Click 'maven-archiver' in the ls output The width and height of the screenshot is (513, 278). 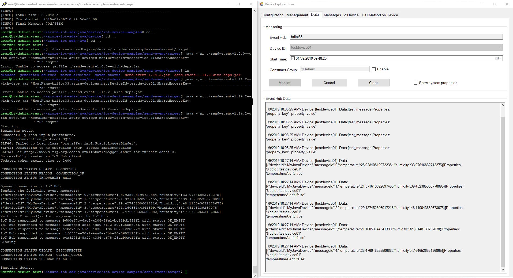click(75, 75)
